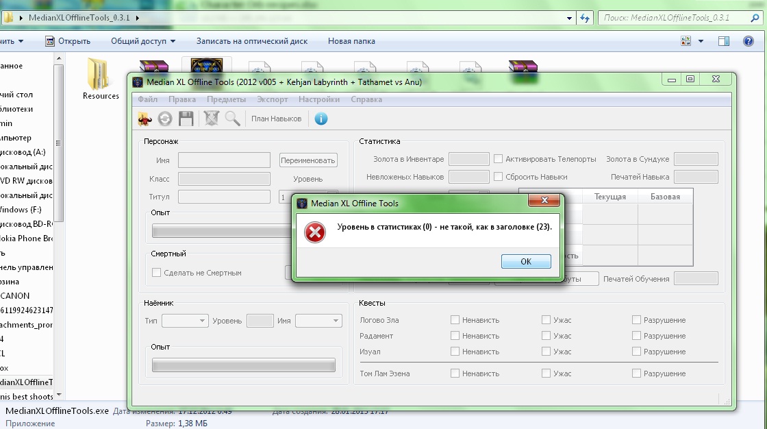The height and width of the screenshot is (429, 767).
Task: Expand breadcrumb arrow after MedianXLOfflineTools_0.3.1
Action: coord(138,18)
